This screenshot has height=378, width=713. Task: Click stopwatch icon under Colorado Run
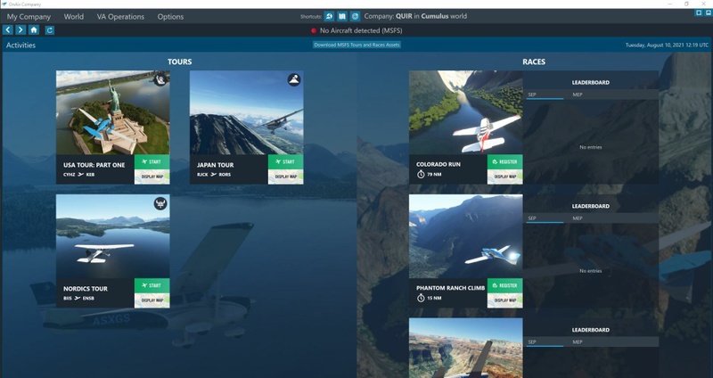421,174
